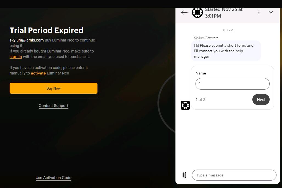Viewport: 282px width, 188px height.
Task: Collapse the chat window with the chevron
Action: [x=271, y=13]
